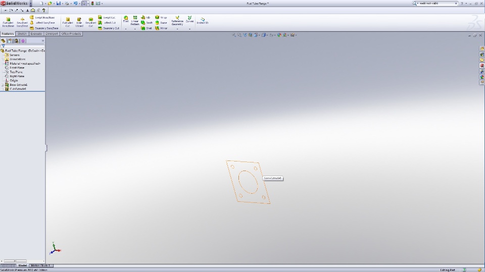
Task: Select the Lofted Cut tool
Action: click(107, 23)
